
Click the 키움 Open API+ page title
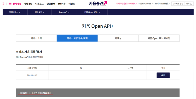tap(98, 26)
